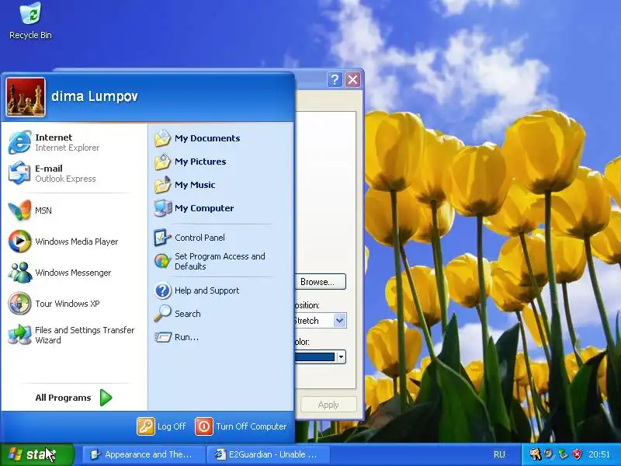The image size is (621, 466).
Task: Launch Tour Windows XP icon
Action: pyautogui.click(x=19, y=304)
